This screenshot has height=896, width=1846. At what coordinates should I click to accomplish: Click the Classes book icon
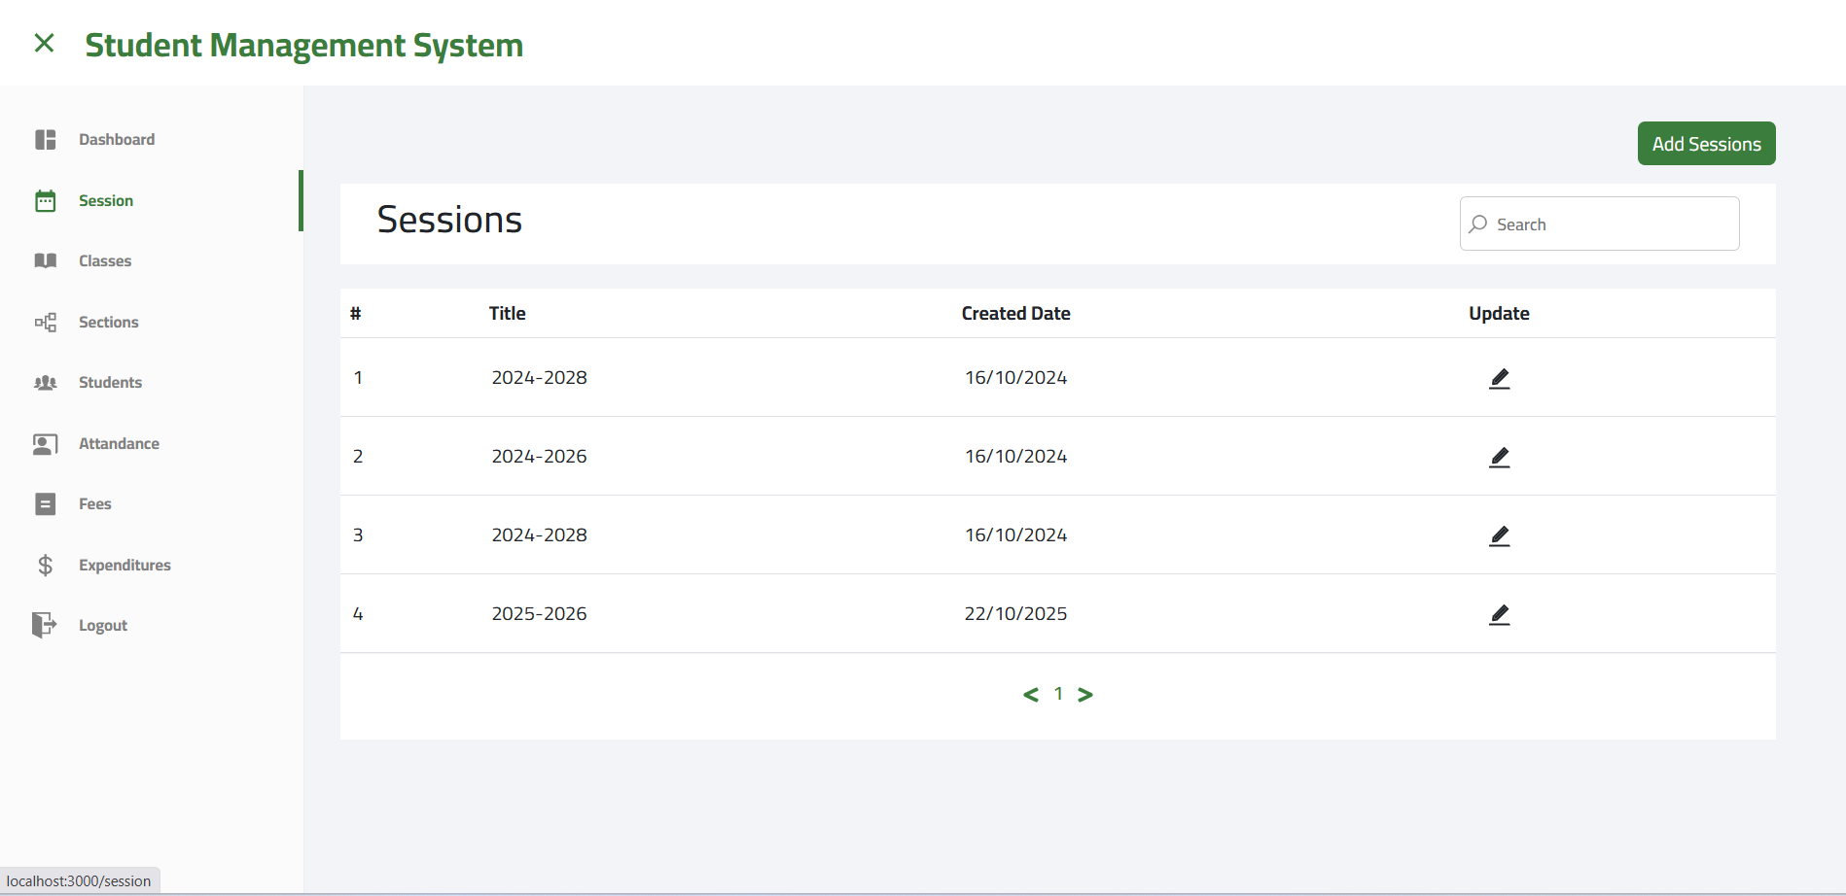[46, 261]
